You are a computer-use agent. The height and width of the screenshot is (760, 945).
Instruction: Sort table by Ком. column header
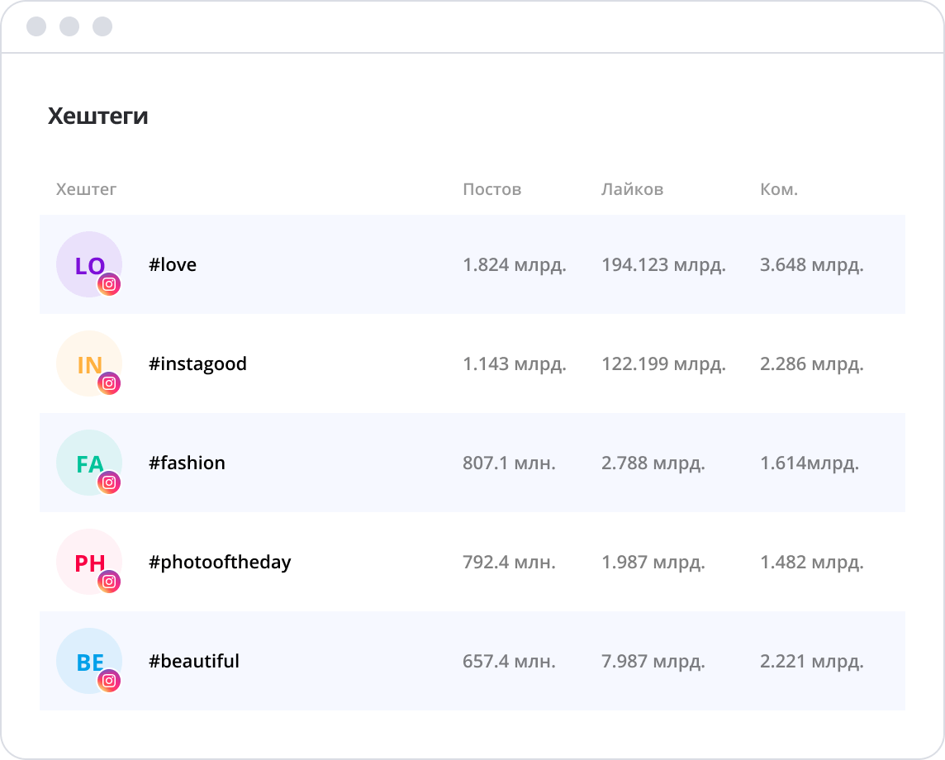(778, 189)
